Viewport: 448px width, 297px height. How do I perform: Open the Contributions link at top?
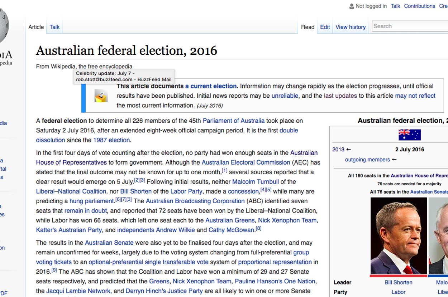tap(419, 6)
